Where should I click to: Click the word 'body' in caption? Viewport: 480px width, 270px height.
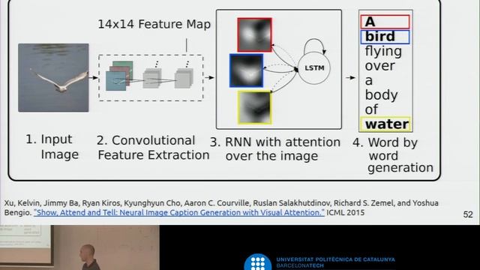coord(381,95)
